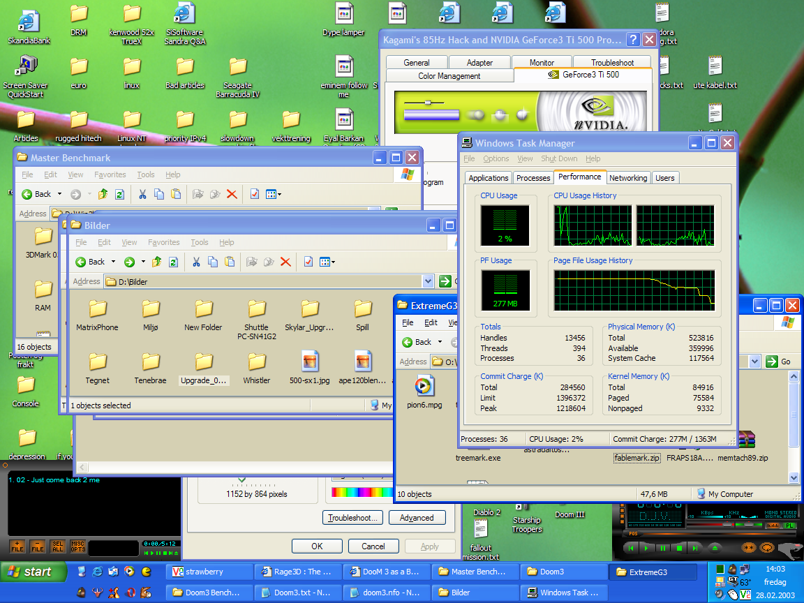
Task: Open Shut Down menu in Task Manager
Action: click(559, 158)
